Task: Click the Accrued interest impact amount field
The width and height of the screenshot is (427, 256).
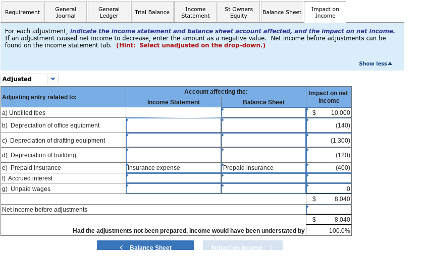Action: pyautogui.click(x=329, y=178)
